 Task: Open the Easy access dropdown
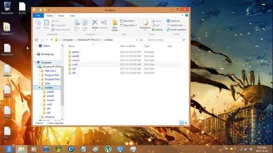pyautogui.click(x=128, y=25)
